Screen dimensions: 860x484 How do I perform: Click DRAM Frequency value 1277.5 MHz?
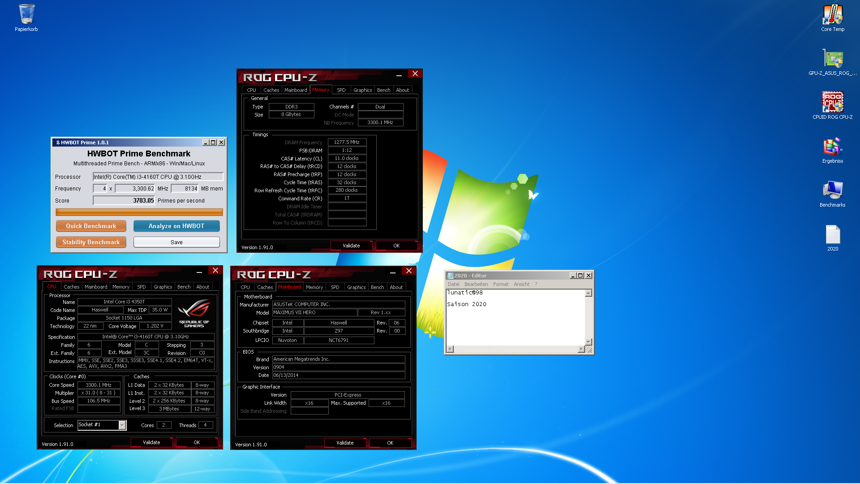(347, 143)
